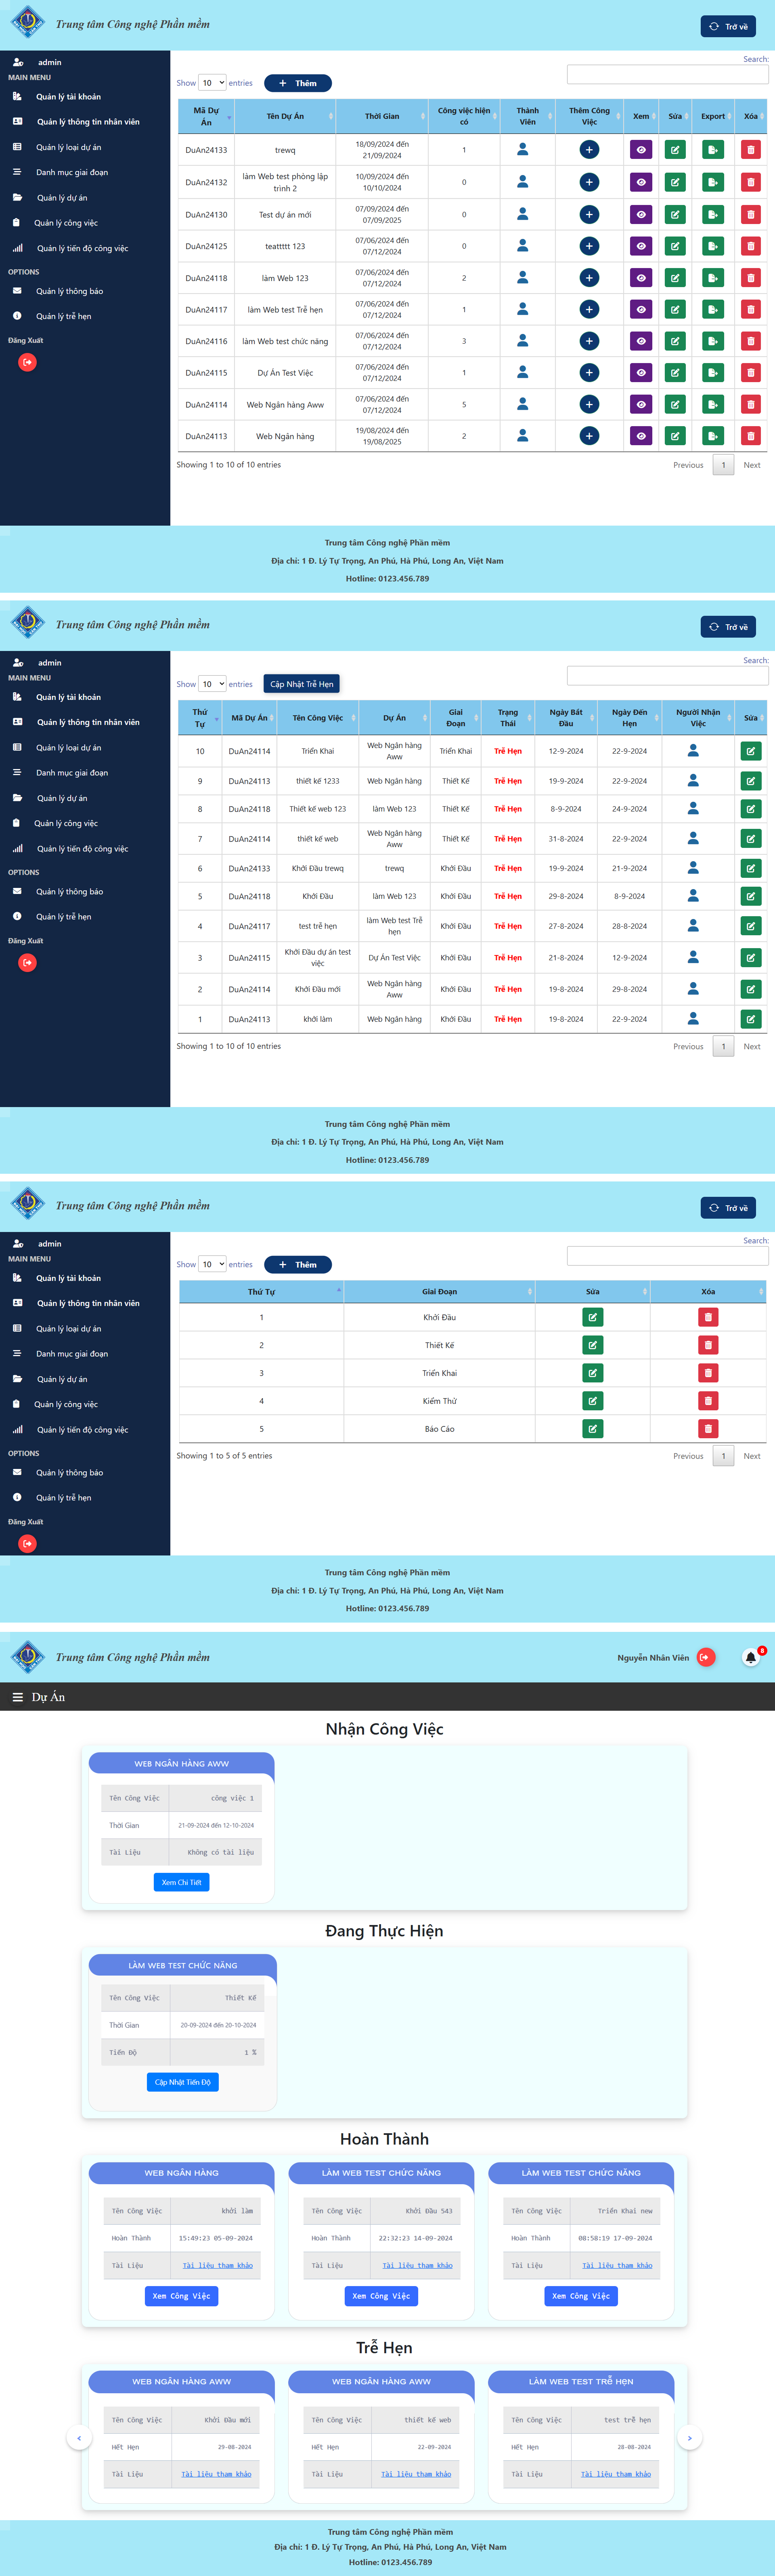775x2576 pixels.
Task: Click Next under the project table
Action: (752, 465)
